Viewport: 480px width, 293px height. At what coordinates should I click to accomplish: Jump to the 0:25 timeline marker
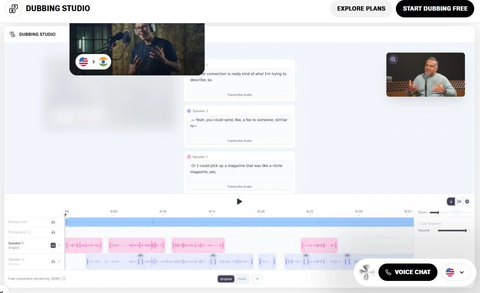click(x=310, y=212)
